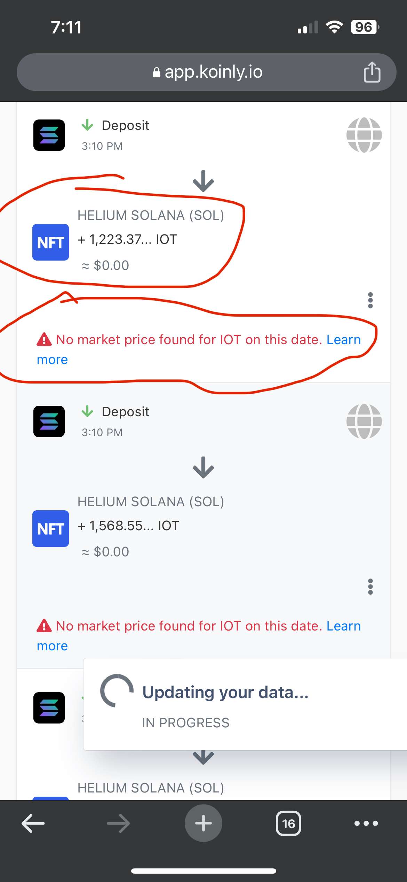Tap the Solana wallet icon on first deposit
Screen dimensions: 407x882
tap(49, 135)
